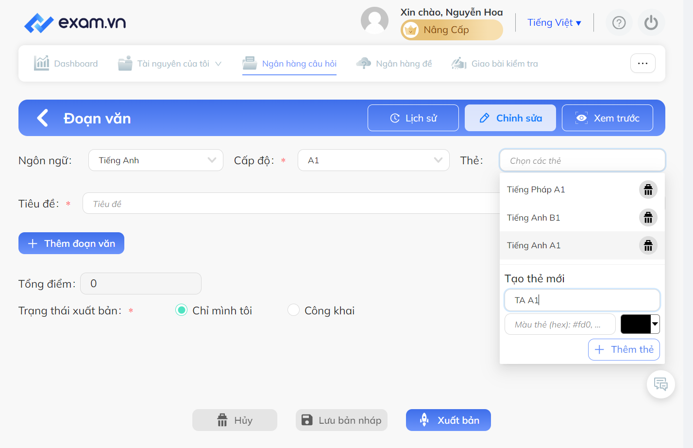Select the Công khai radio option
Viewport: 693px width, 448px height.
pyautogui.click(x=293, y=310)
